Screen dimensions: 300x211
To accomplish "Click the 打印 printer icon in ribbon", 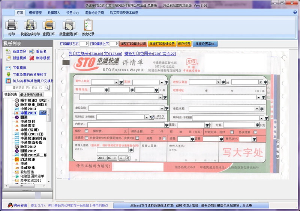I will 12,24.
